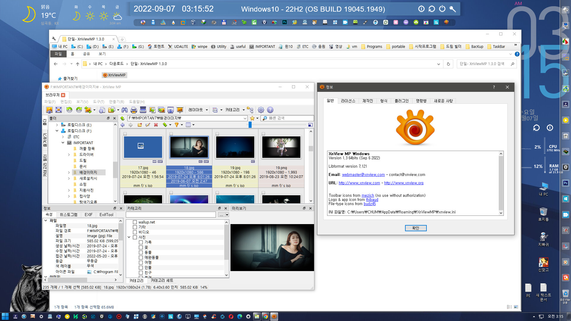Image resolution: width=571 pixels, height=321 pixels.
Task: Collapse the 파일 properties section
Action: click(x=46, y=221)
